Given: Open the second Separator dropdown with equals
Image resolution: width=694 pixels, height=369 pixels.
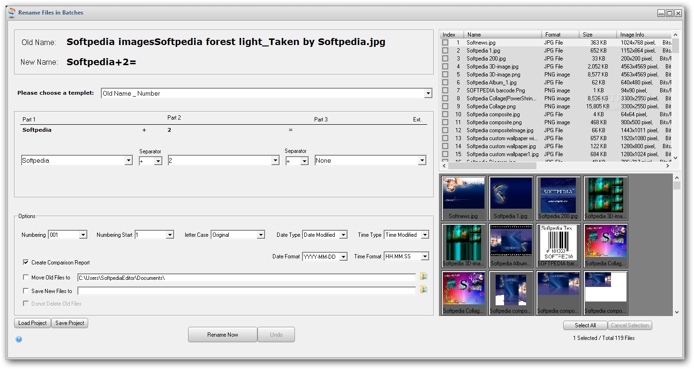Looking at the screenshot, I should 297,161.
